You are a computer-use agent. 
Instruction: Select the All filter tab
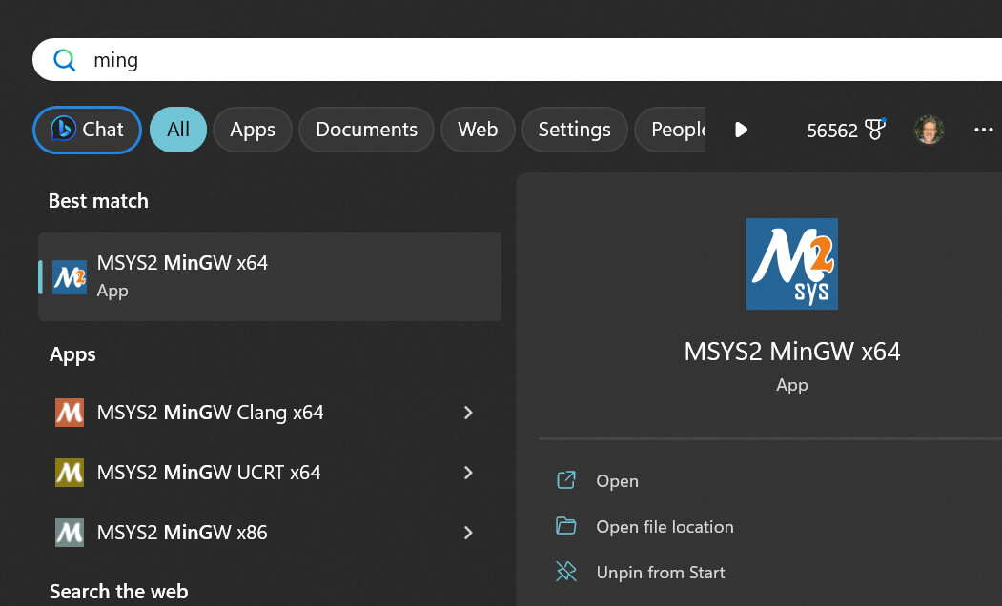click(178, 130)
